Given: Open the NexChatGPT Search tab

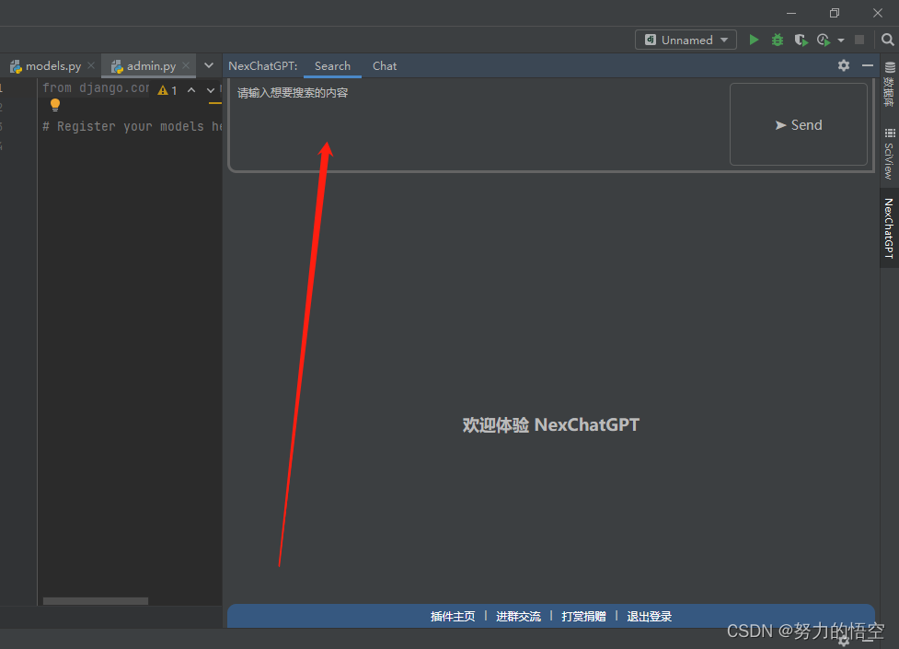Looking at the screenshot, I should pos(332,66).
